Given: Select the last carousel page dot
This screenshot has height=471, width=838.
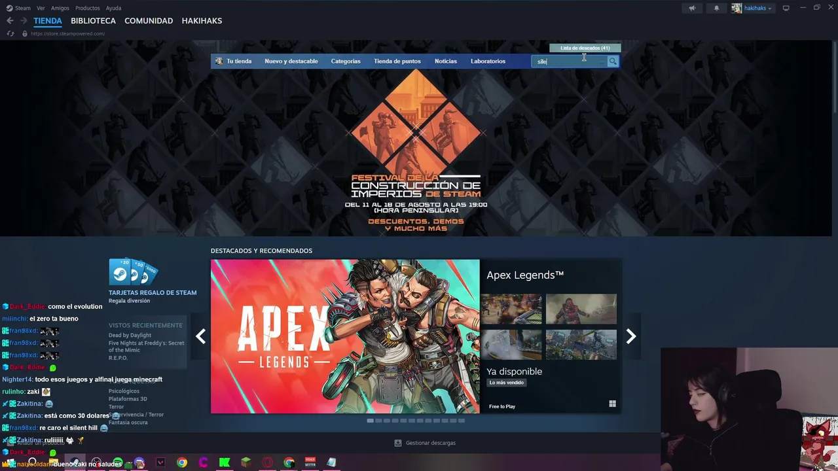Looking at the screenshot, I should point(462,421).
